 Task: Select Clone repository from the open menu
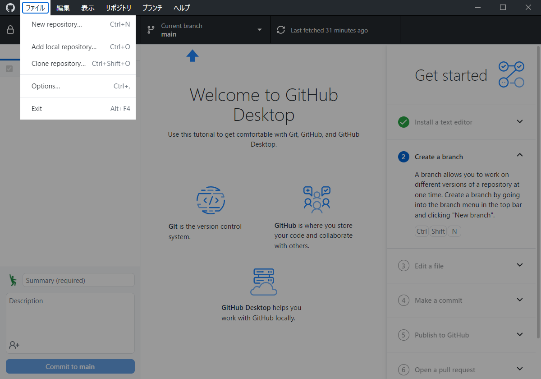click(59, 63)
